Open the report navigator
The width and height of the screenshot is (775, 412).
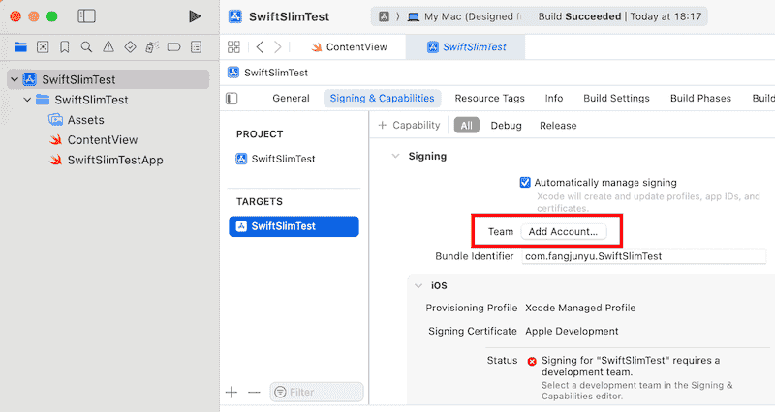[x=197, y=46]
